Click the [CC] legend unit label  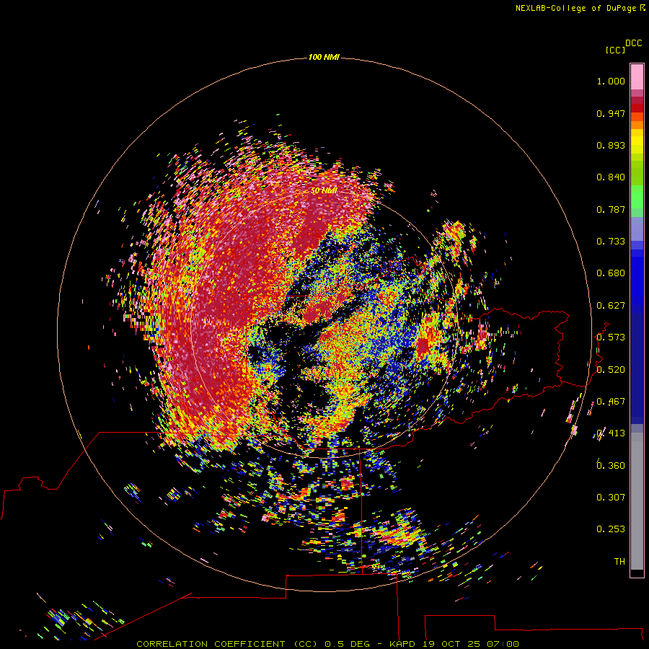click(x=615, y=50)
